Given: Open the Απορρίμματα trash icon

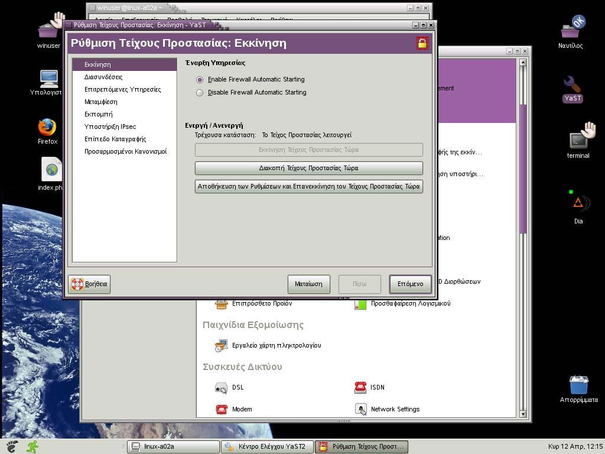Looking at the screenshot, I should tap(579, 384).
